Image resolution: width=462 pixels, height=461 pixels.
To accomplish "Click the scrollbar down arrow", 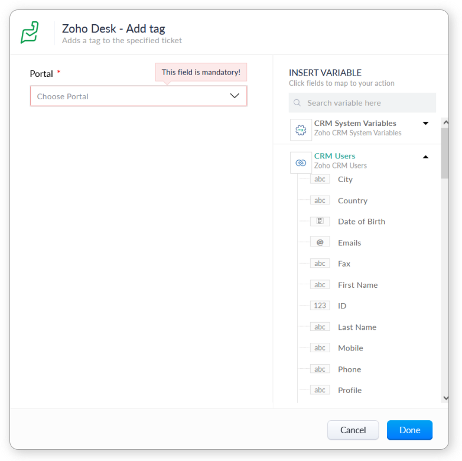I will [446, 398].
